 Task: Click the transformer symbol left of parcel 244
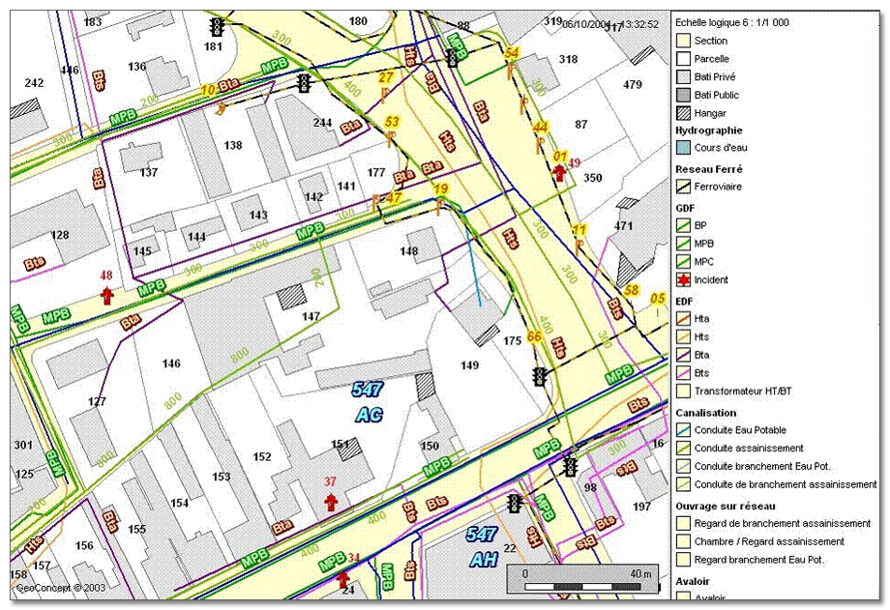pyautogui.click(x=304, y=83)
